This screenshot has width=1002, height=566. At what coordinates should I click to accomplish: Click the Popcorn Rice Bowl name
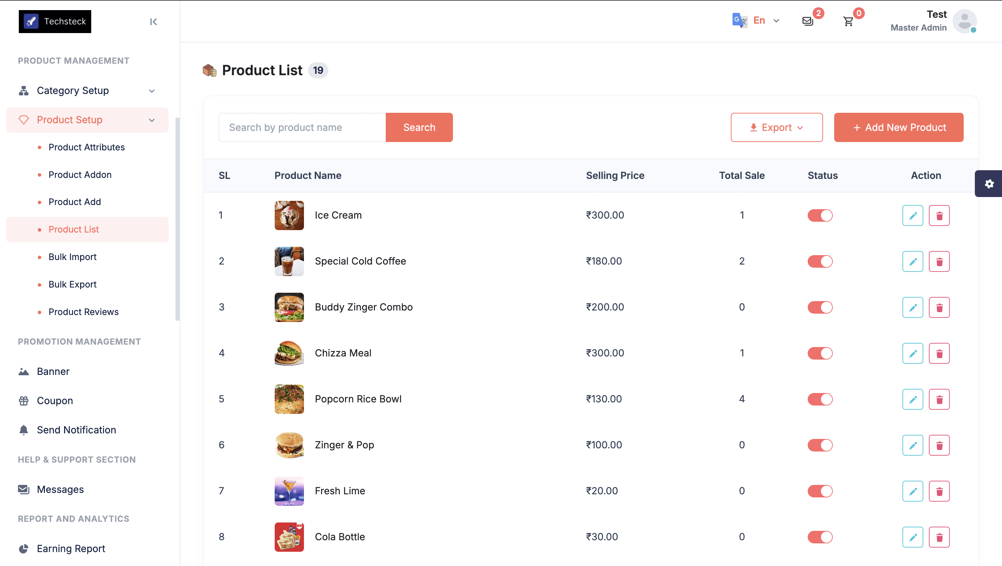pos(358,399)
